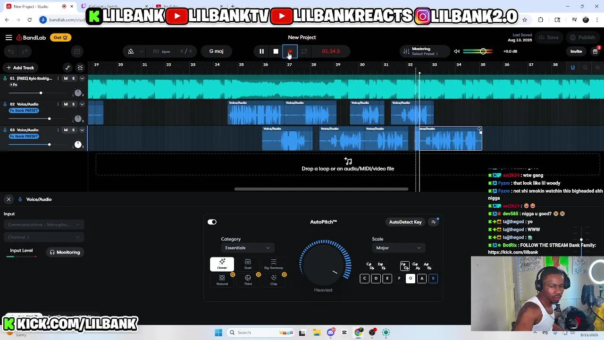Click the Invite button
This screenshot has height=340, width=604.
click(576, 51)
